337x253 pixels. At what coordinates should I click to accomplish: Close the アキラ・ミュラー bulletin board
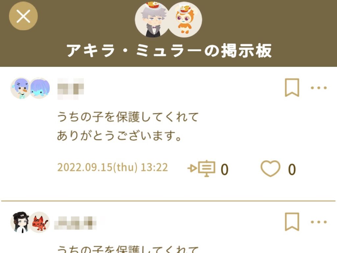click(x=23, y=16)
